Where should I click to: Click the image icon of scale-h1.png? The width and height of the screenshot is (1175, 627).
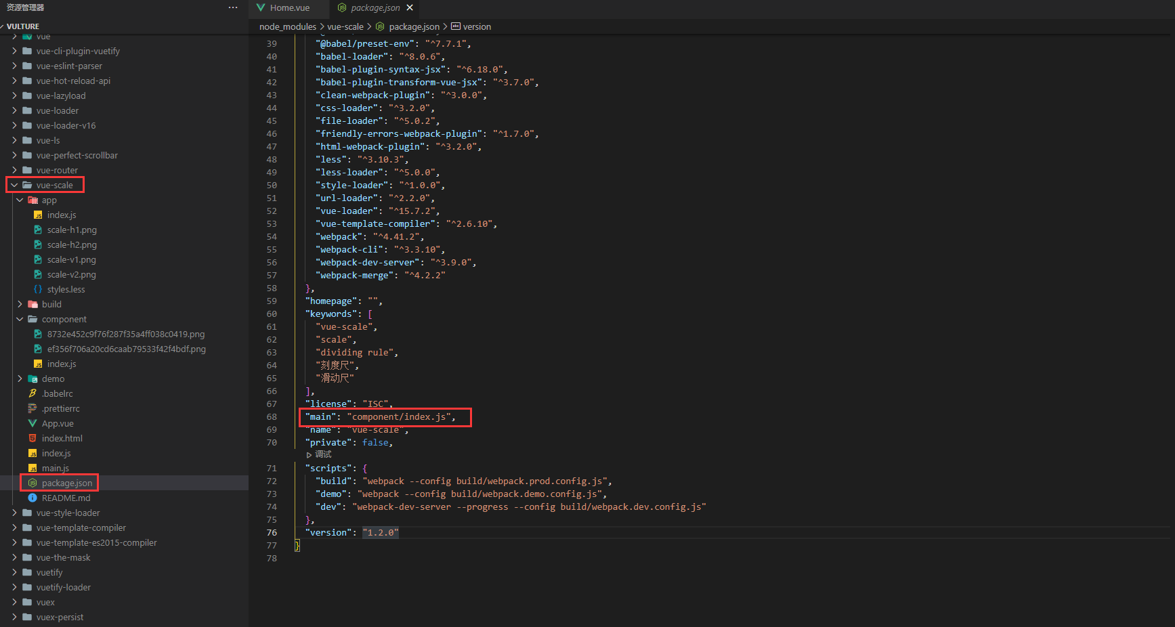(x=38, y=230)
